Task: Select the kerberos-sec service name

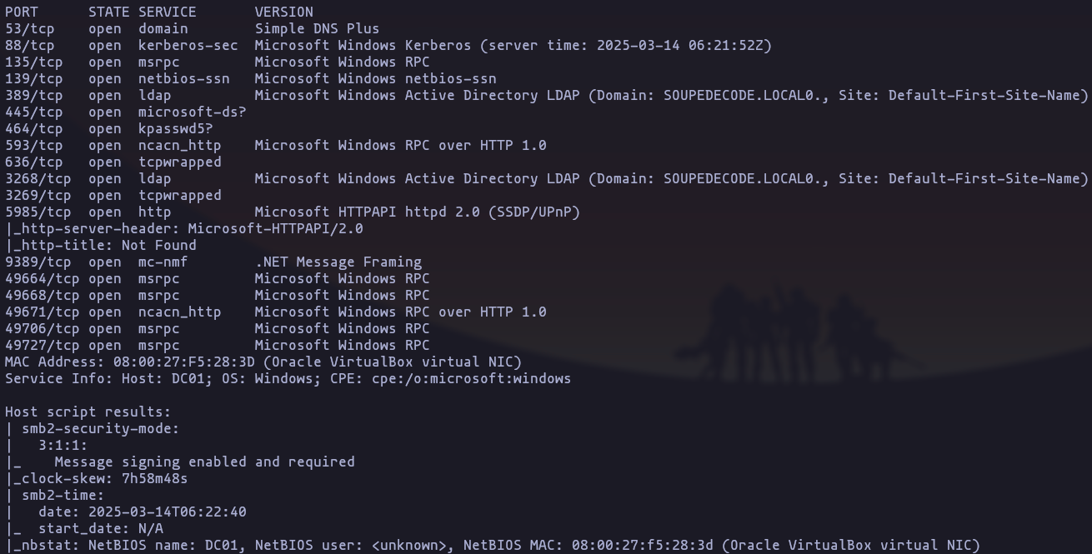Action: tap(188, 45)
